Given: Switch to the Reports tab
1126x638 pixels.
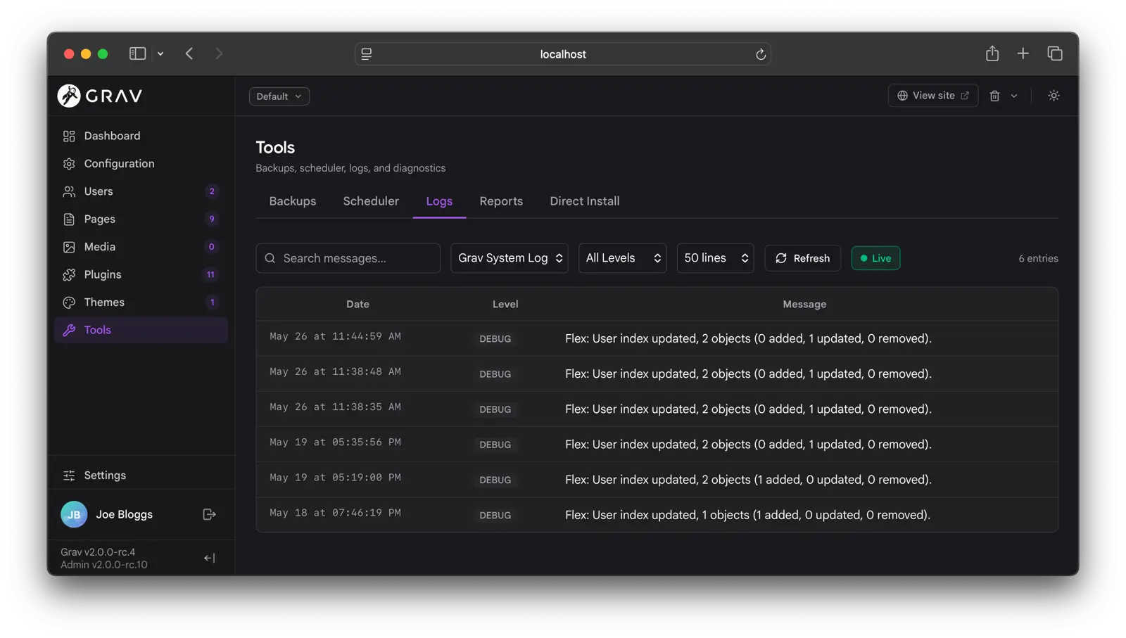Looking at the screenshot, I should pos(501,201).
